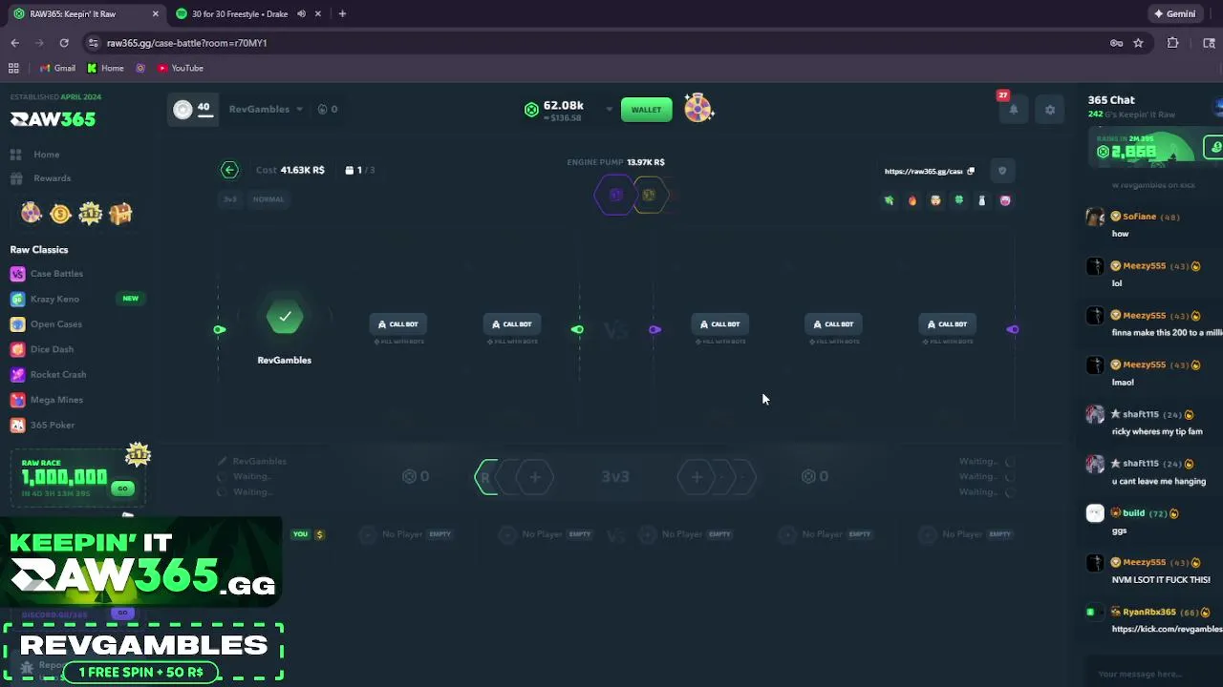The image size is (1223, 687).
Task: Go to Open Cases
Action: coord(55,324)
